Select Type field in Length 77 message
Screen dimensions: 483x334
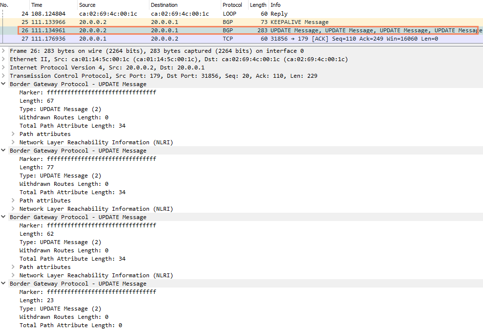(60, 176)
